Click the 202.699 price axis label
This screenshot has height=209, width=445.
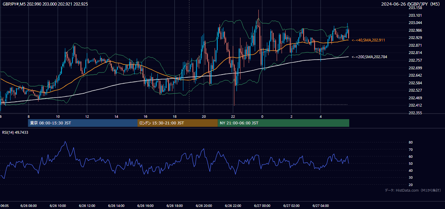point(415,68)
